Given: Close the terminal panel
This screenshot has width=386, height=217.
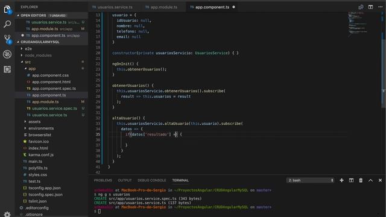Looking at the screenshot, I should click(x=380, y=180).
